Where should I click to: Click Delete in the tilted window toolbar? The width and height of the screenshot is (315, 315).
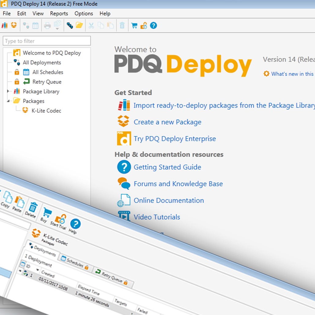click(x=31, y=210)
